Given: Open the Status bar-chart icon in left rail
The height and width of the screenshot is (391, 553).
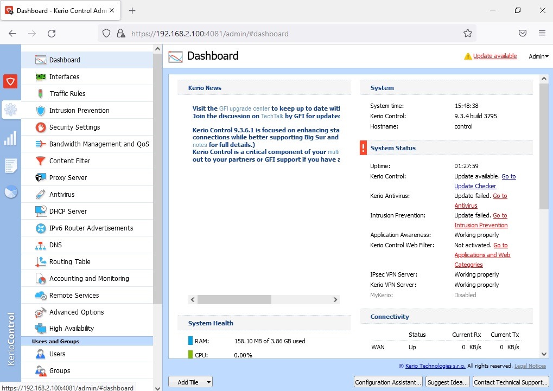Looking at the screenshot, I should 10,138.
